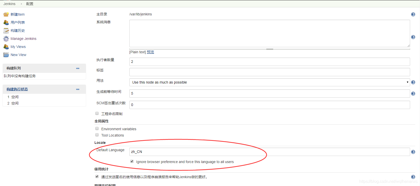Click the 执行者数量 input field
Screen dimensions: 420x186
[270, 62]
